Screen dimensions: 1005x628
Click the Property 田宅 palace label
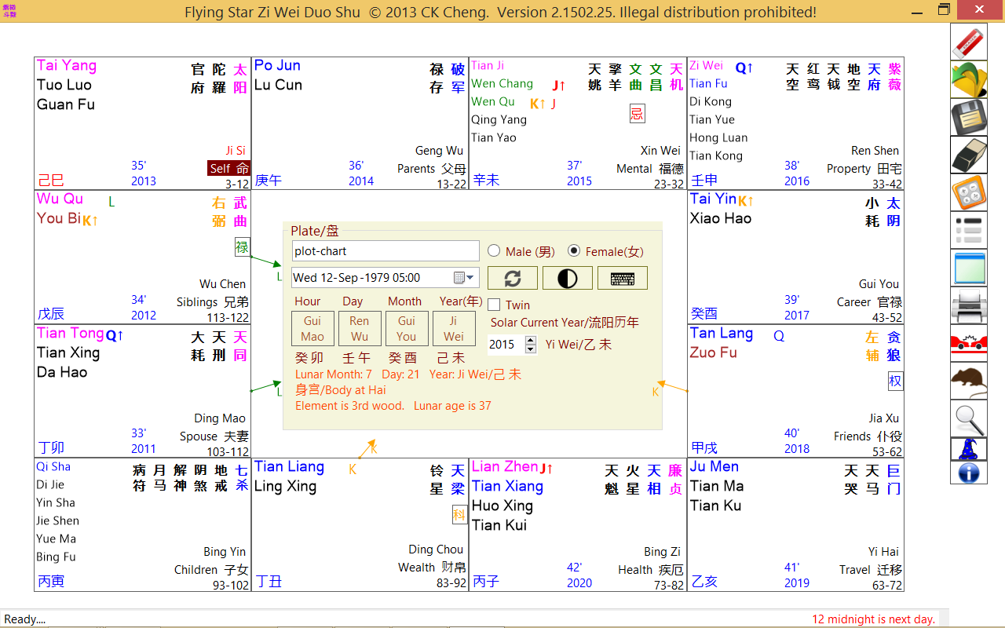(864, 168)
